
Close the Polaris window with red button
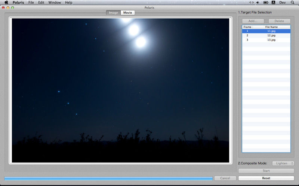(x=3, y=7)
